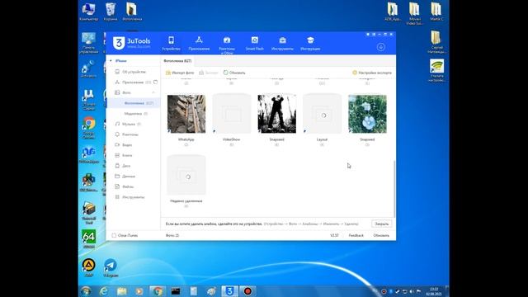
Task: Open the green 64 desktop icon
Action: 88,238
